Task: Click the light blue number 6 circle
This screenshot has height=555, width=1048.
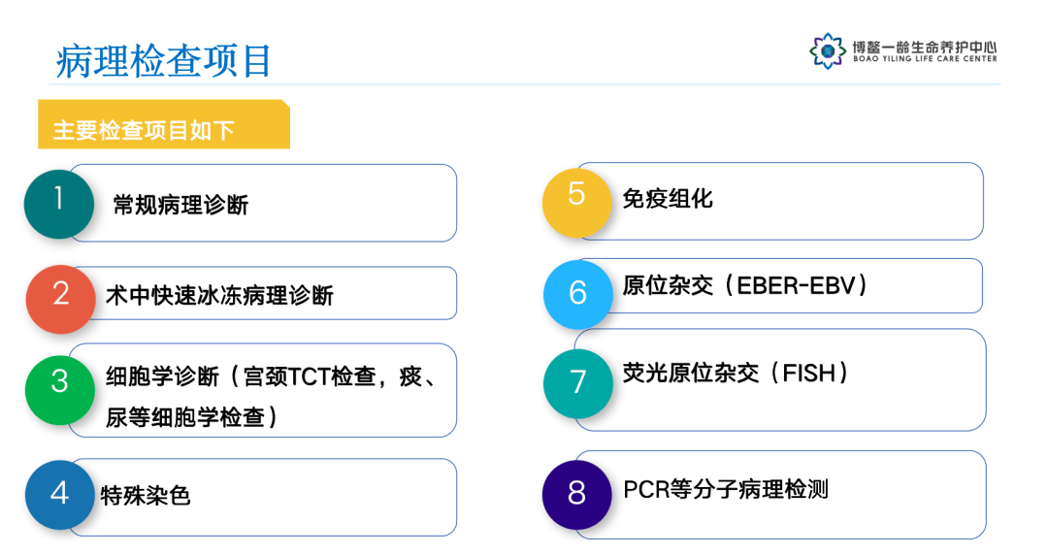Action: point(578,292)
